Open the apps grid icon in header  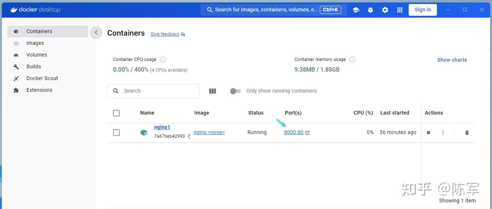(400, 10)
